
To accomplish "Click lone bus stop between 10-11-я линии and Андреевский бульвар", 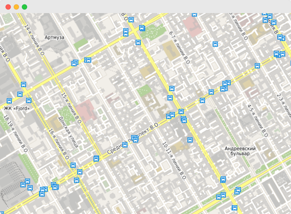I will [x=190, y=140].
